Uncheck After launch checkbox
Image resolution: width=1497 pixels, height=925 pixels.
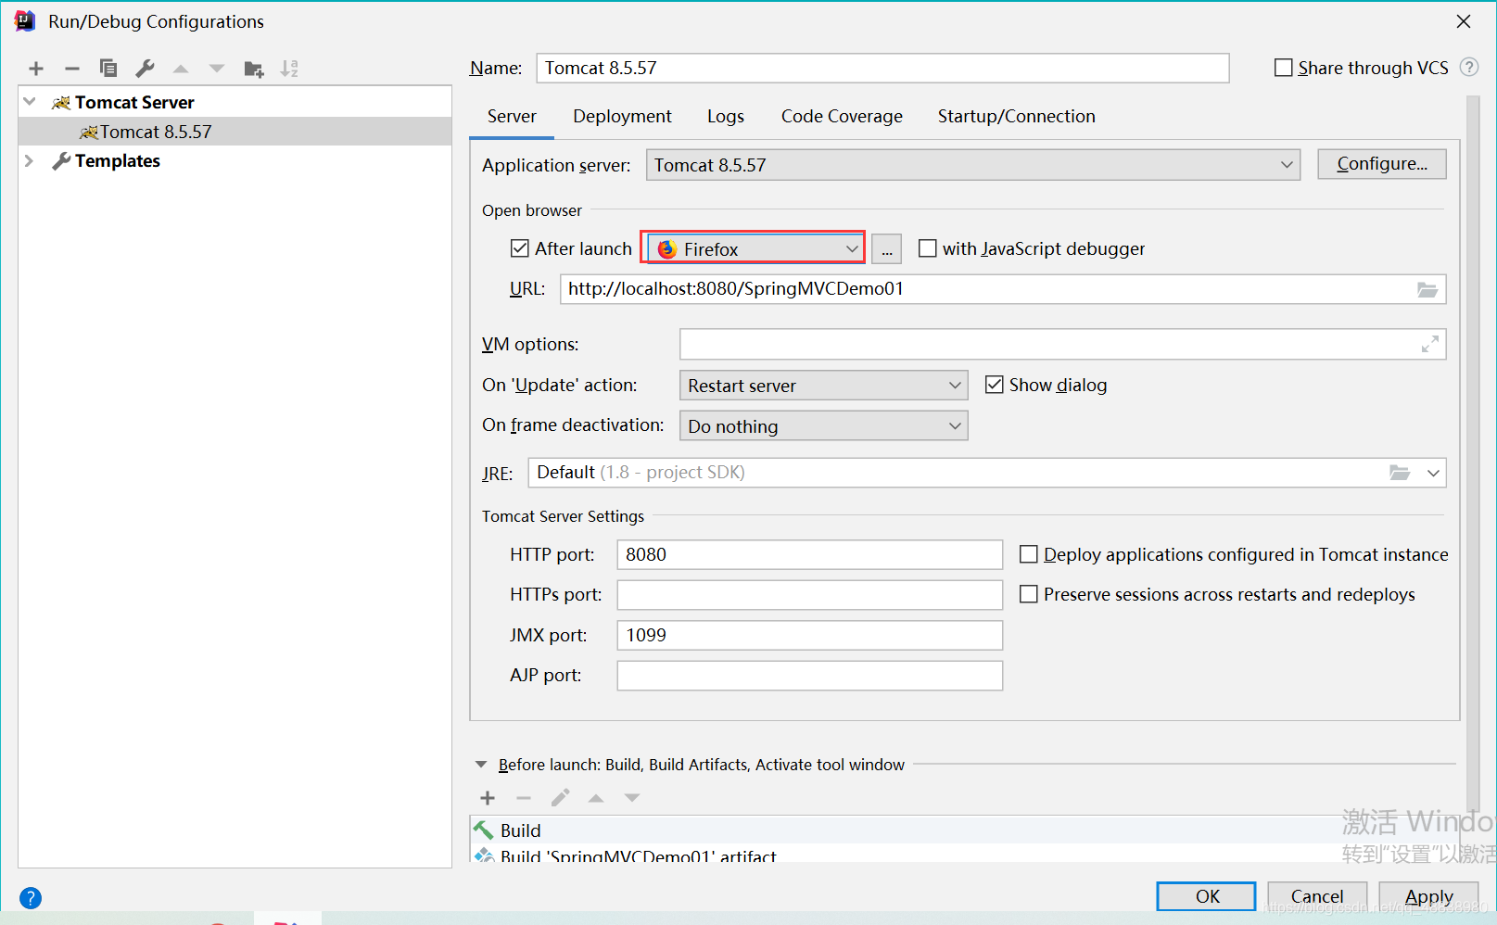pyautogui.click(x=520, y=248)
